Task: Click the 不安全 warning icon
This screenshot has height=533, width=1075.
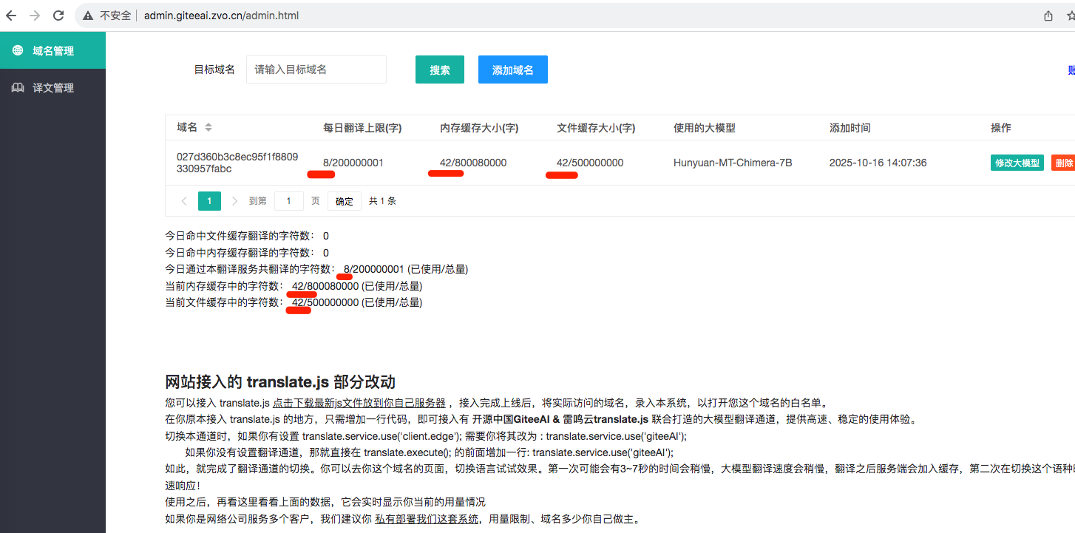Action: [x=88, y=16]
